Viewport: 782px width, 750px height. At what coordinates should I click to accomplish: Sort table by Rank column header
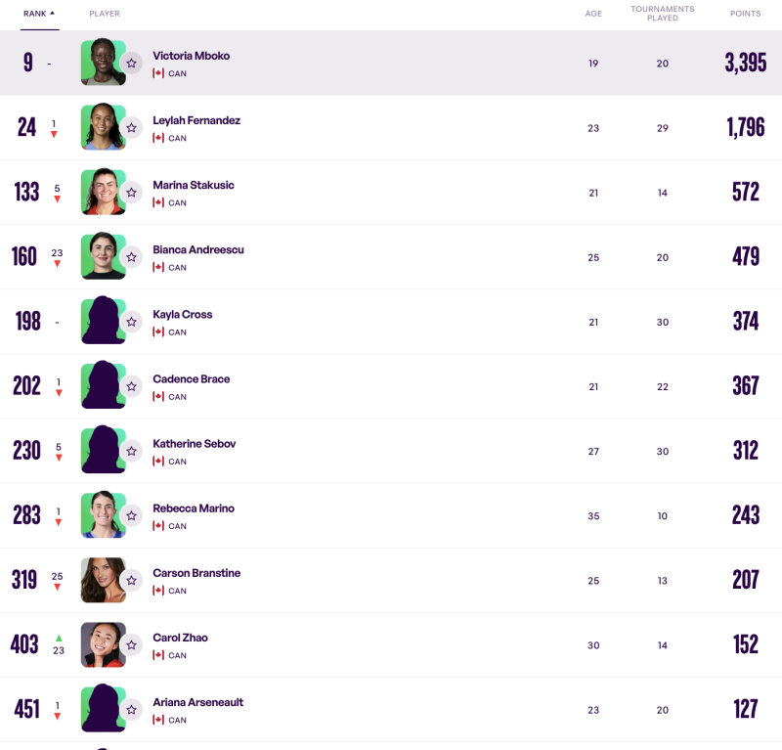(35, 14)
